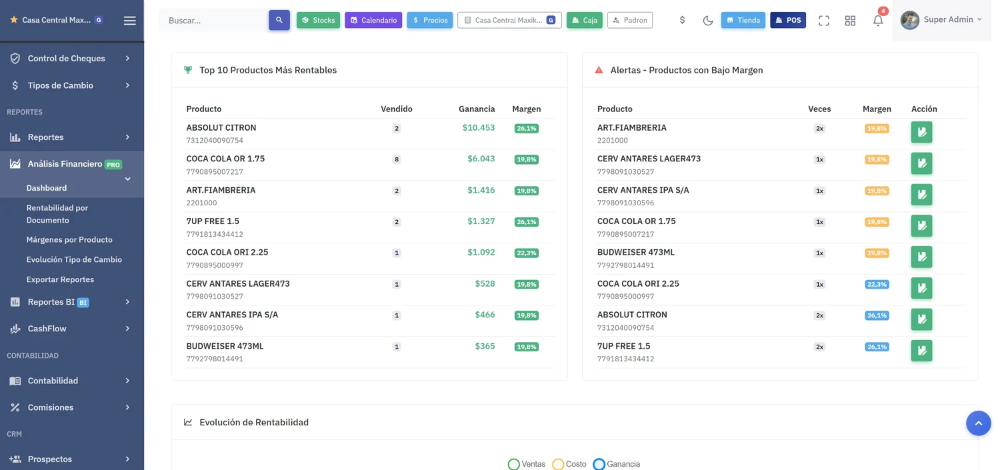Viewport: 1000px width, 470px height.
Task: Toggle dark mode moon icon
Action: point(708,21)
